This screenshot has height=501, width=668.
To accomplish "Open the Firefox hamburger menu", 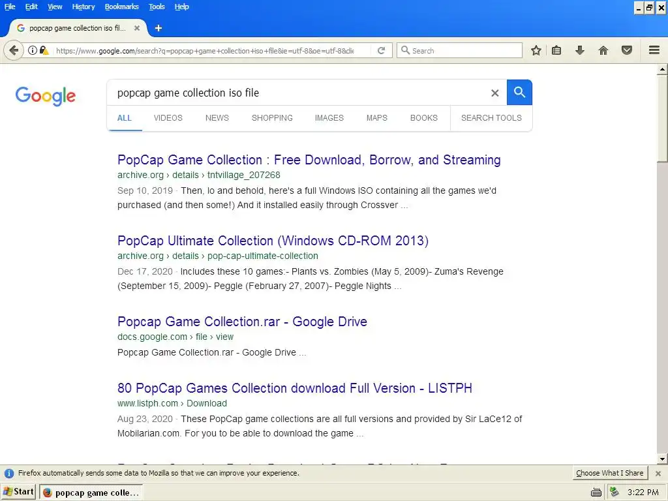I will (x=654, y=50).
